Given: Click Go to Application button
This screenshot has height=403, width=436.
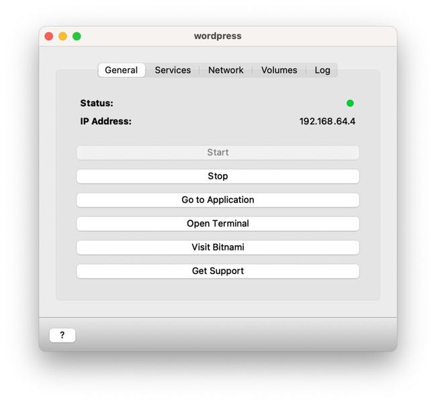Looking at the screenshot, I should click(x=218, y=200).
